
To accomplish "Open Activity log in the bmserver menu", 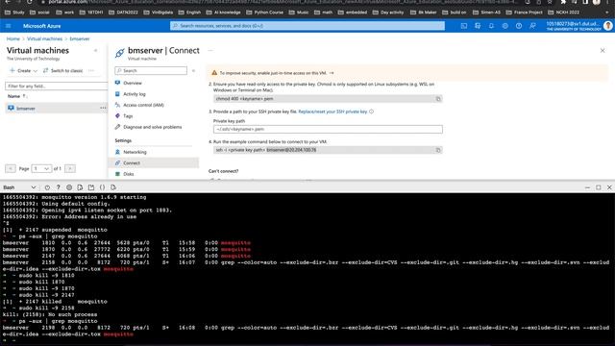I will 135,94.
